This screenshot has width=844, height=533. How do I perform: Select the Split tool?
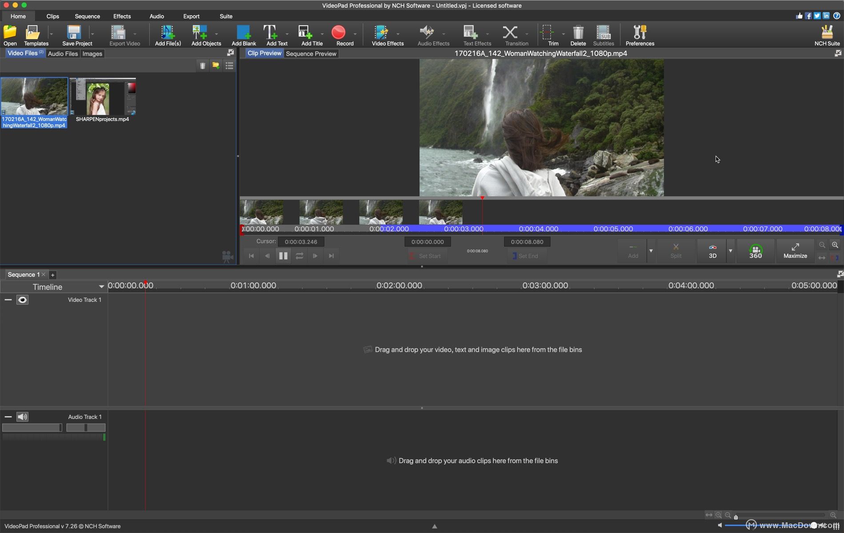click(676, 251)
